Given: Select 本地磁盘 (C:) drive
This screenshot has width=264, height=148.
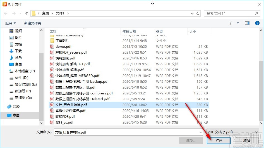Looking at the screenshot, I should pos(22,71).
